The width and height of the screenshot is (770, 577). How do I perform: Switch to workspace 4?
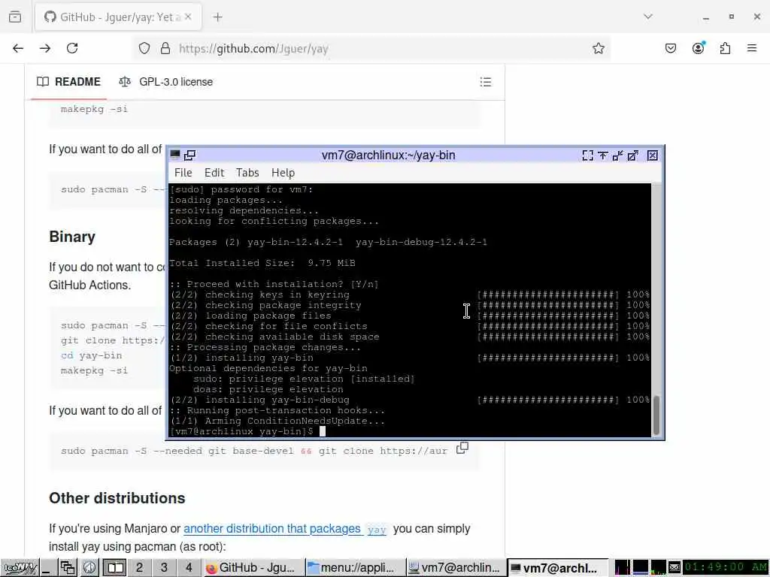(x=189, y=568)
